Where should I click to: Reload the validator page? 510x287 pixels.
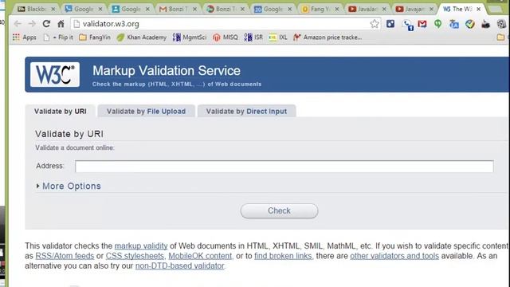pos(46,23)
